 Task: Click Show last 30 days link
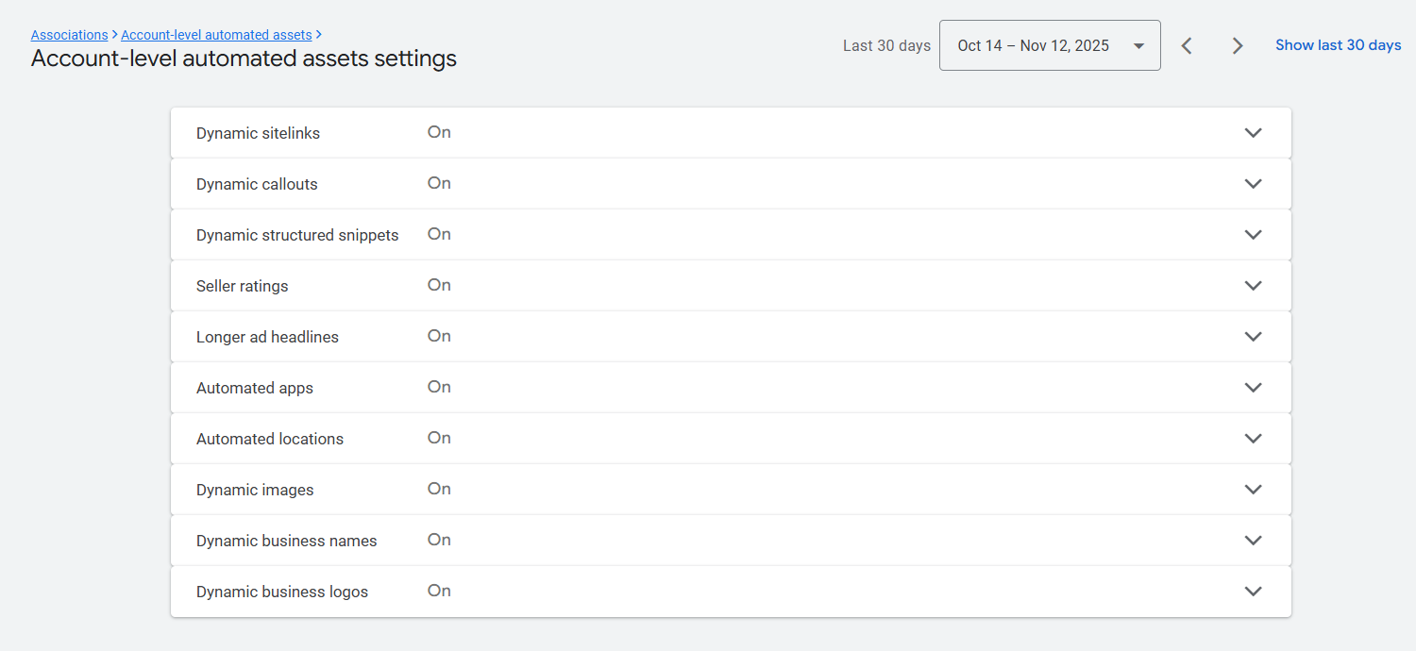click(1338, 45)
